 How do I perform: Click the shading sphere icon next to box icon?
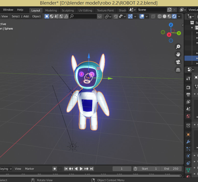point(52,16)
